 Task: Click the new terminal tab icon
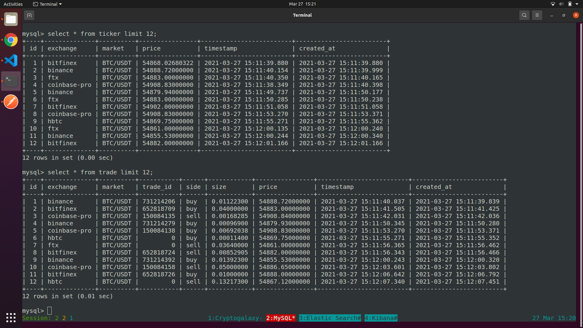(29, 15)
